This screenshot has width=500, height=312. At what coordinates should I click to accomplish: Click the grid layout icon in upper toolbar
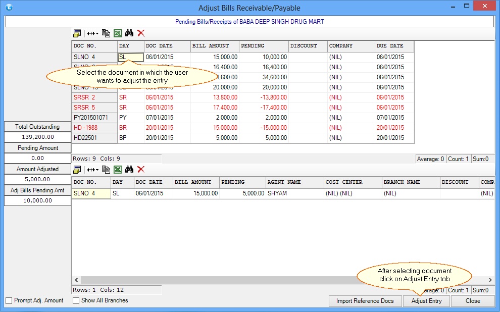coord(77,33)
